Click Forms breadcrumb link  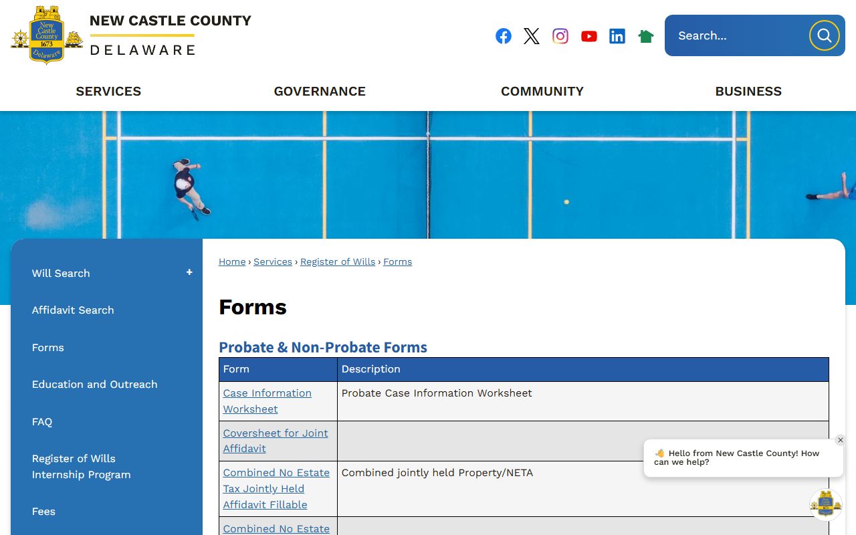coord(398,261)
